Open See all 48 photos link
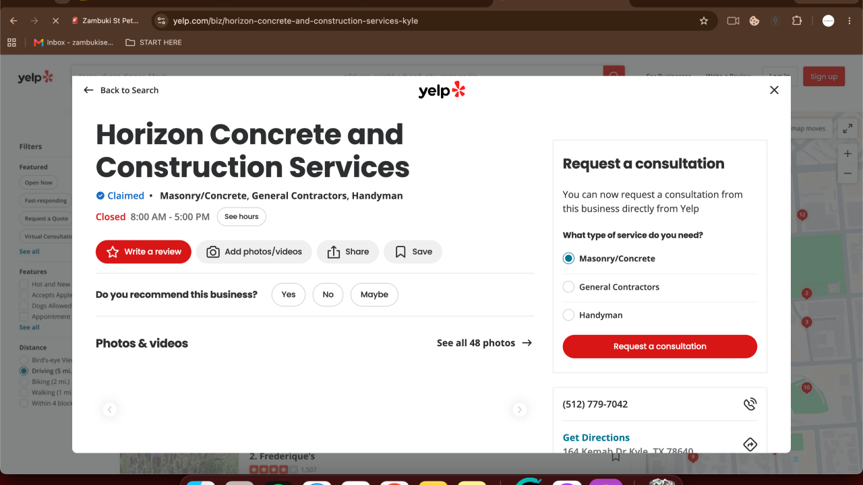This screenshot has width=863, height=485. point(485,343)
